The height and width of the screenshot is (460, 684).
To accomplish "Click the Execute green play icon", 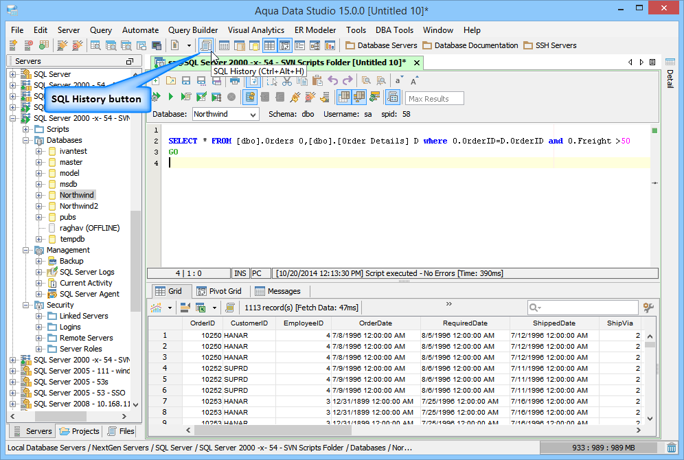I will click(x=170, y=97).
